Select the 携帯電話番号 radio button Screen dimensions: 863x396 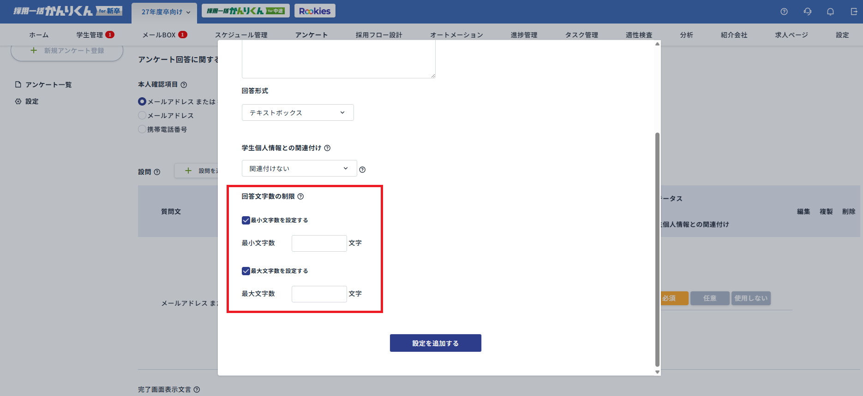click(142, 129)
